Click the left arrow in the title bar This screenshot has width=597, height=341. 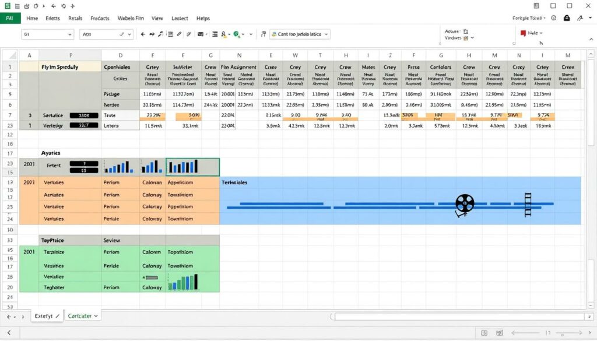tap(53, 6)
